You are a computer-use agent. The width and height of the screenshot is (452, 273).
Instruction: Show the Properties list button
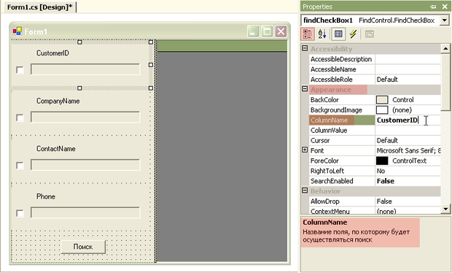[x=338, y=34]
